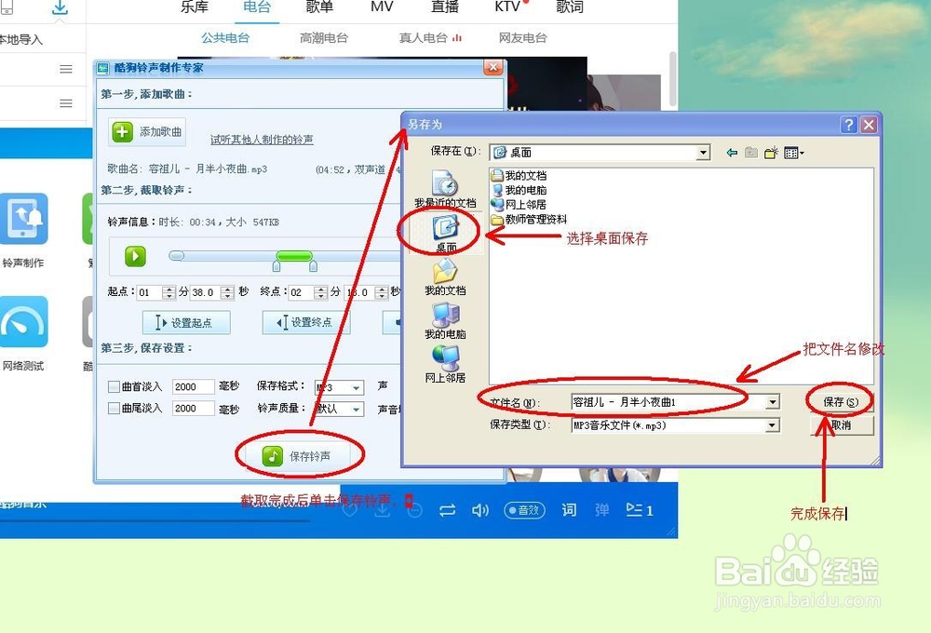Open the 保存格式 MP3 dropdown
This screenshot has width=931, height=633.
(339, 387)
